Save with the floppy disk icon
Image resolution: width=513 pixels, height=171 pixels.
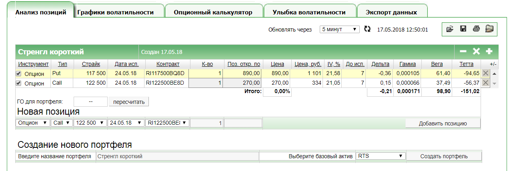463,29
